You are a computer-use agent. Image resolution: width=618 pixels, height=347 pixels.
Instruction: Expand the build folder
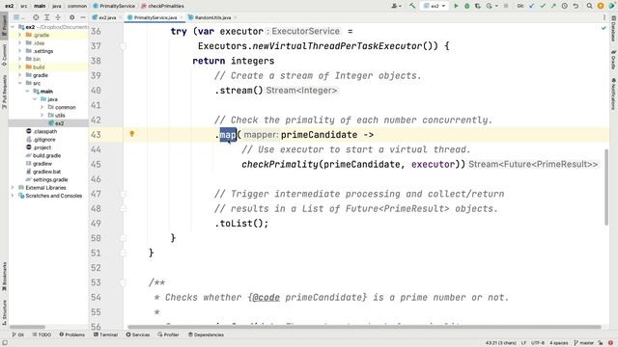coord(19,67)
